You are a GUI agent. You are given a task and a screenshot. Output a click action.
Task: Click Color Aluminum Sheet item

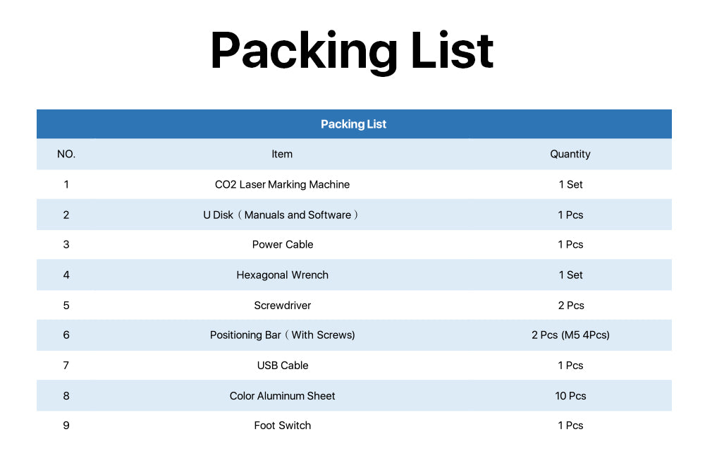tap(283, 396)
